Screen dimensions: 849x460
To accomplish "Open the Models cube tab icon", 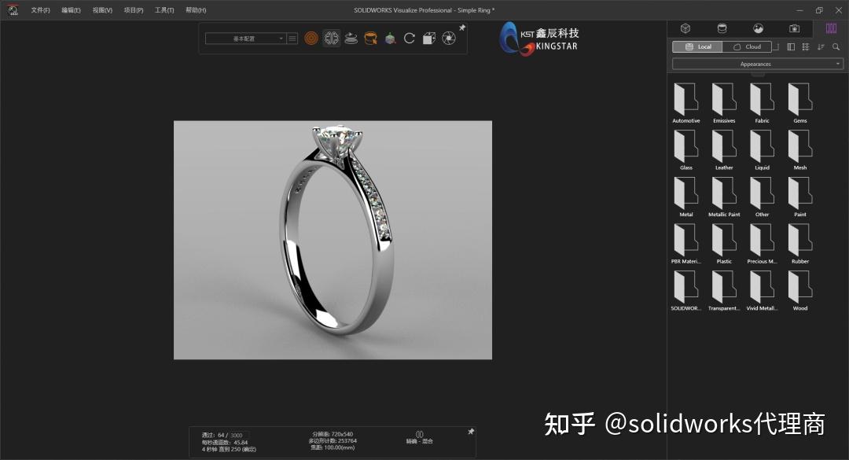I will [x=685, y=28].
